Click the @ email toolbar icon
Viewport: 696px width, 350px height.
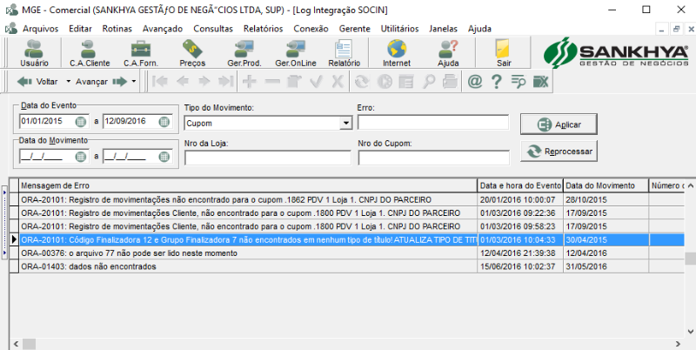475,82
